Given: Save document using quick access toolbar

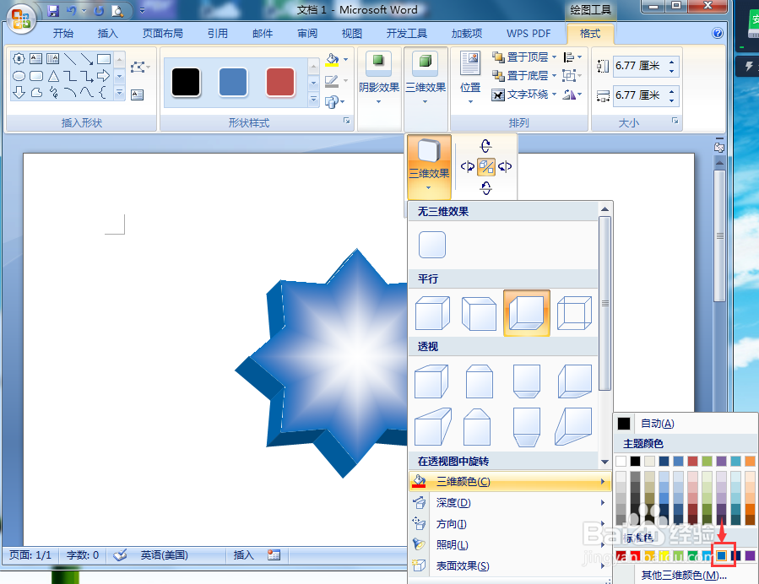Looking at the screenshot, I should [x=53, y=10].
